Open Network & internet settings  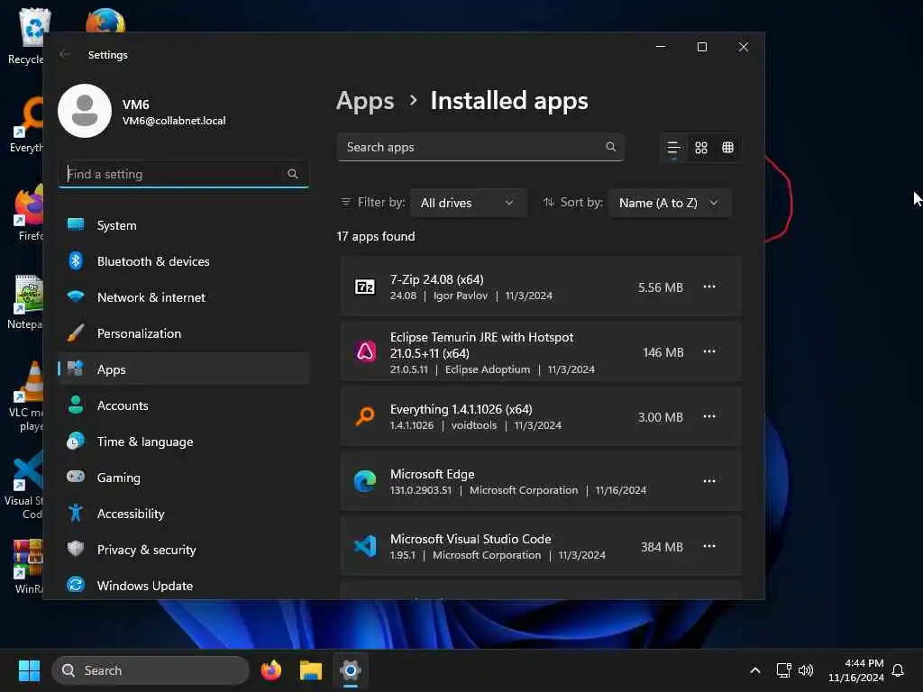(184, 297)
